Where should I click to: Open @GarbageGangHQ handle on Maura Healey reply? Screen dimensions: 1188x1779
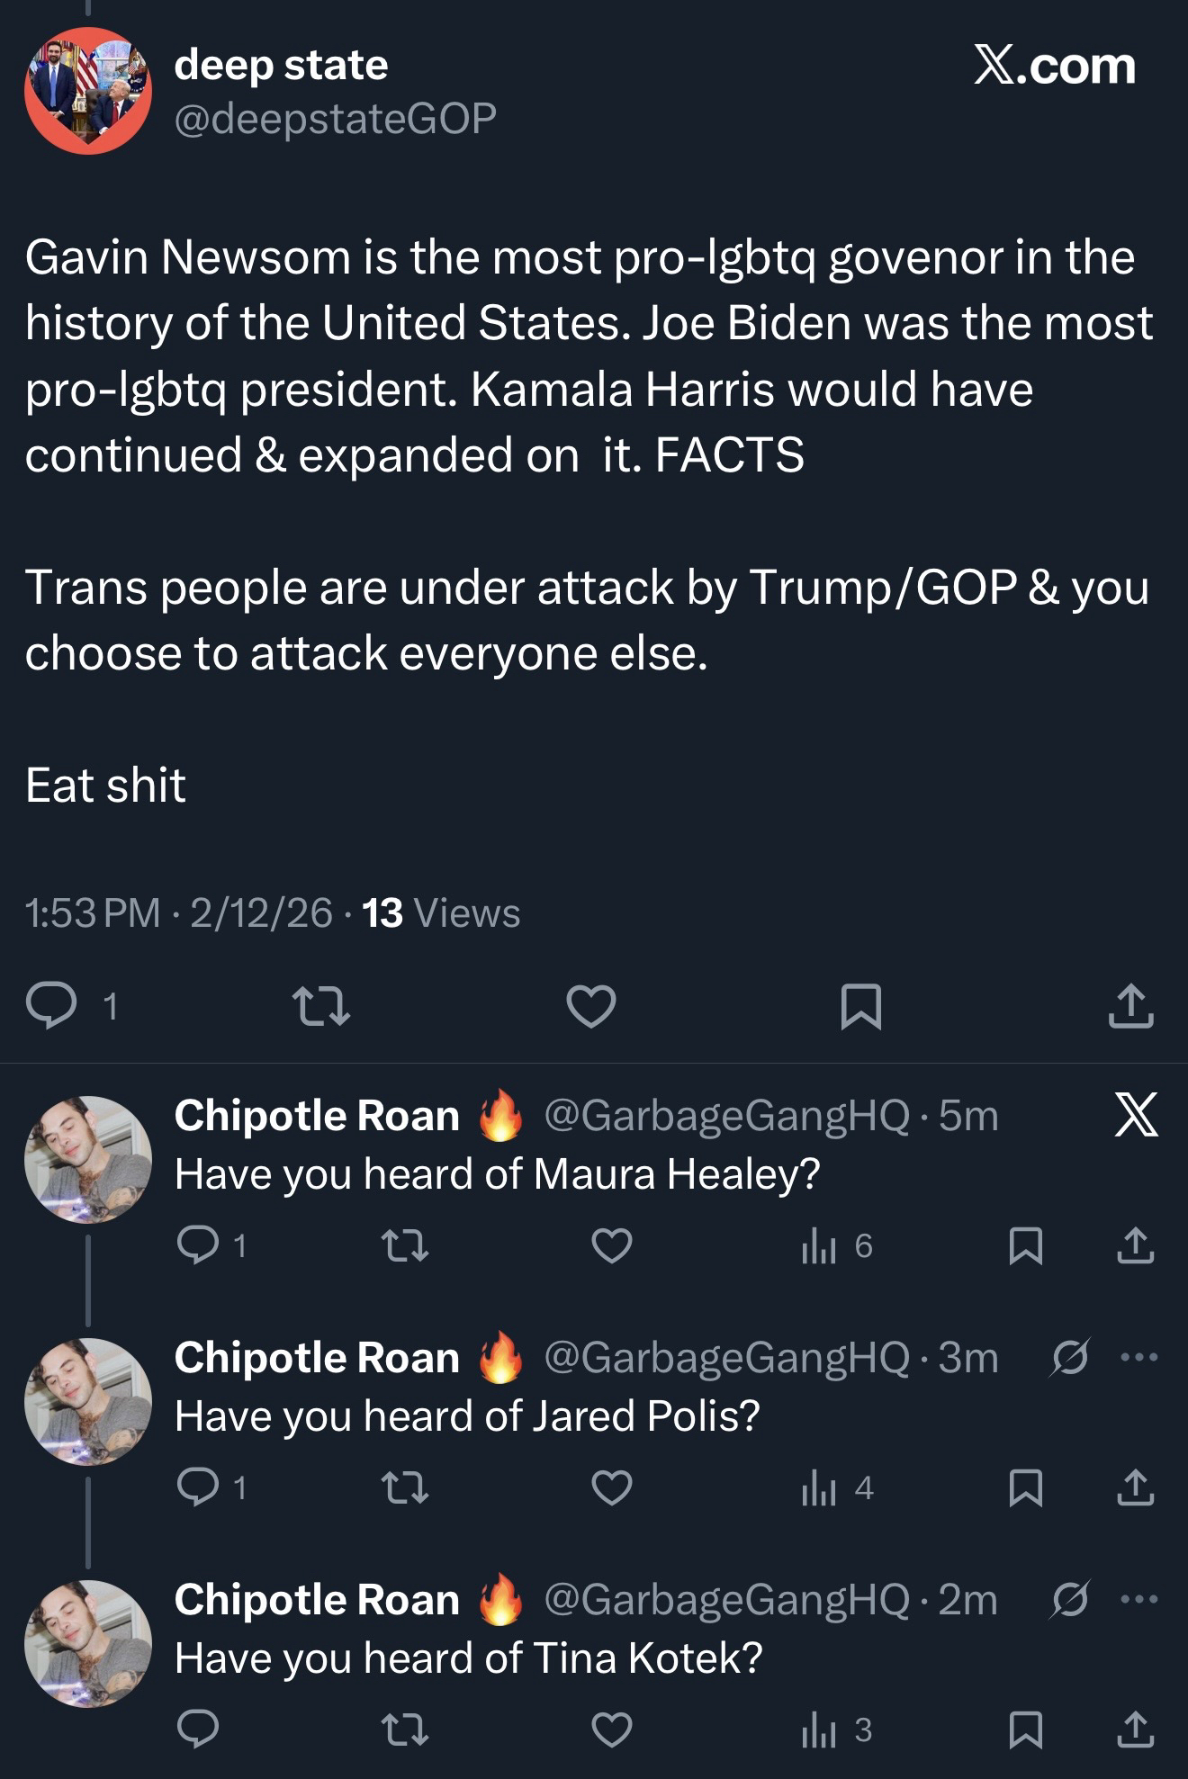click(x=727, y=1116)
